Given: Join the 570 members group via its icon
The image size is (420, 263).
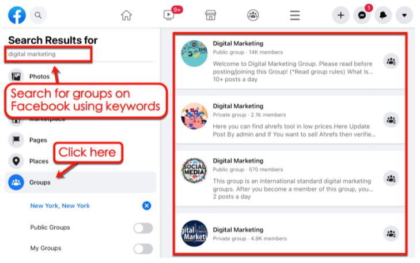Looking at the screenshot, I should point(391,178).
